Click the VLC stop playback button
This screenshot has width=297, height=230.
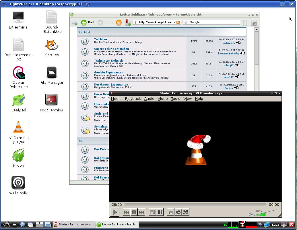(134, 212)
